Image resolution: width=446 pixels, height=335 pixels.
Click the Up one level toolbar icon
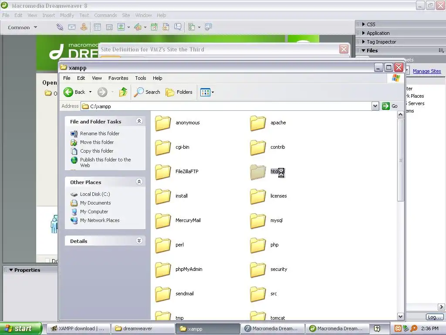click(123, 92)
